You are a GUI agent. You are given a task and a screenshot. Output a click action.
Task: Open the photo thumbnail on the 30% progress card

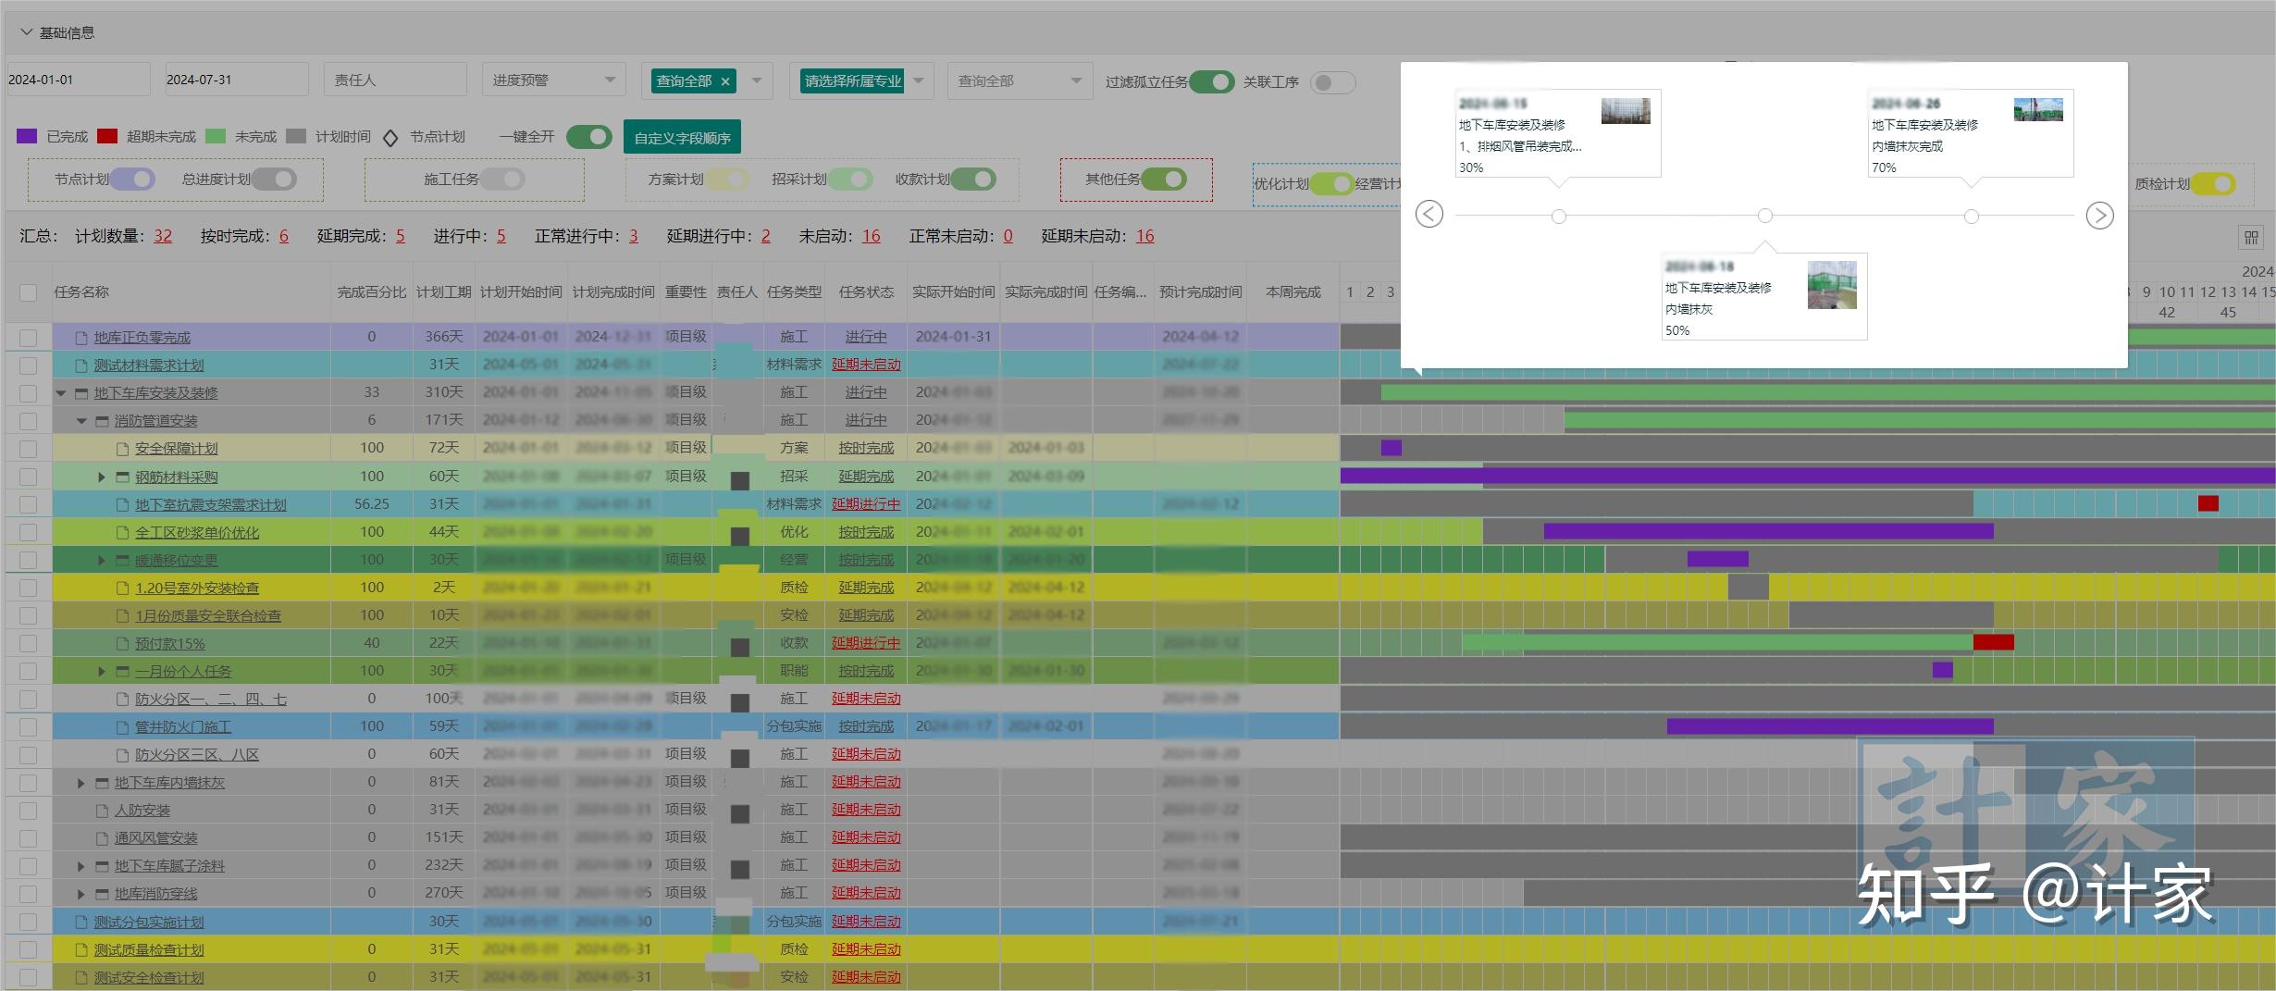1626,110
